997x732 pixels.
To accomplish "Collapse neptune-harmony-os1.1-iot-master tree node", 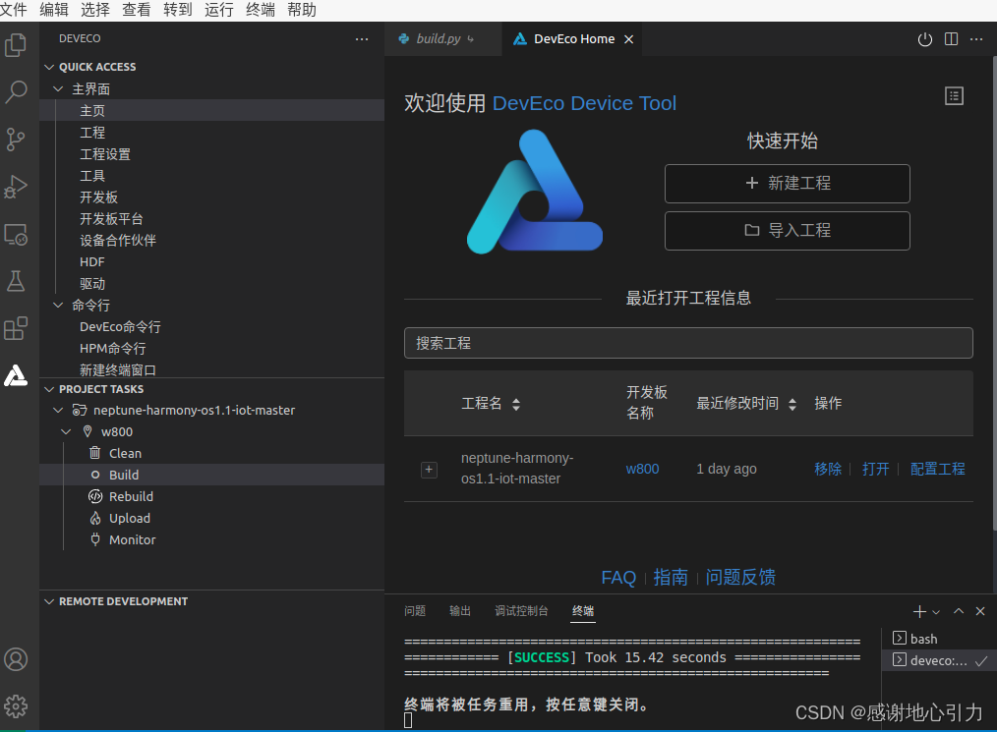I will (58, 411).
